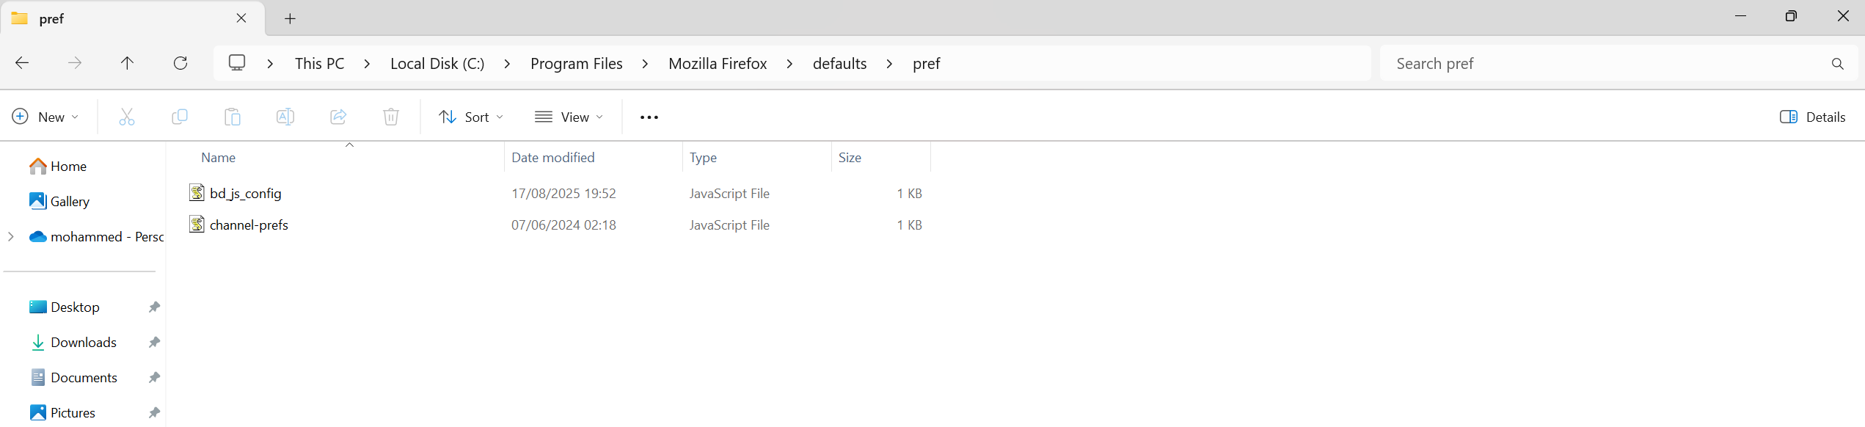The height and width of the screenshot is (427, 1865).
Task: Click the Rename icon in toolbar
Action: tap(285, 117)
